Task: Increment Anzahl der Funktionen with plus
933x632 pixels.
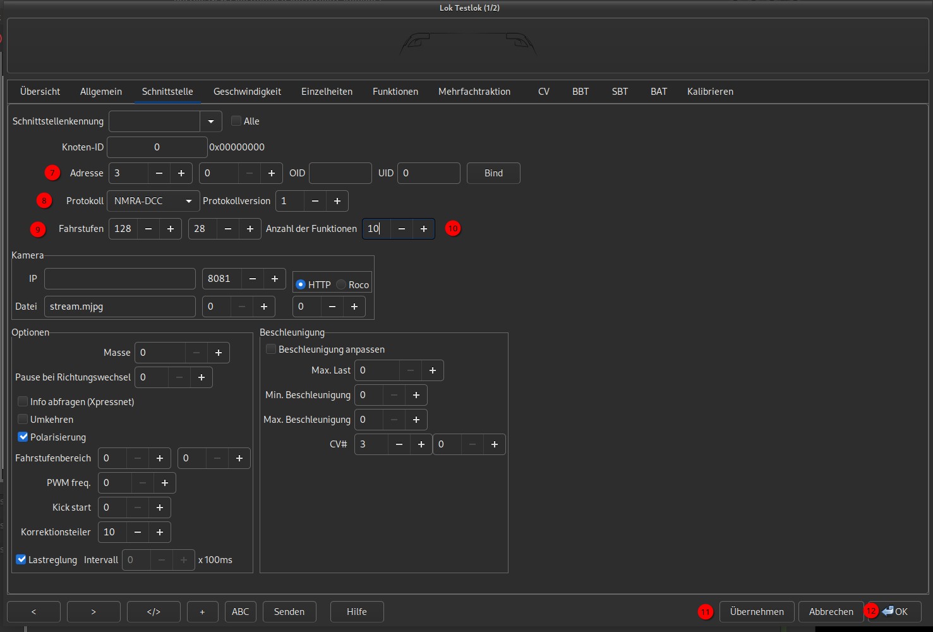Action: [x=424, y=229]
